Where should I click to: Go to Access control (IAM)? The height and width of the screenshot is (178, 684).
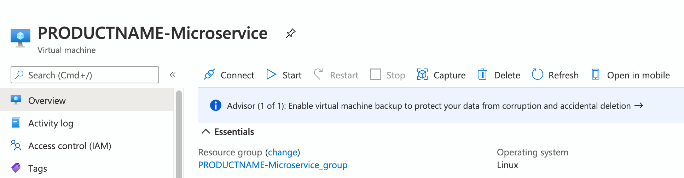[x=70, y=146]
